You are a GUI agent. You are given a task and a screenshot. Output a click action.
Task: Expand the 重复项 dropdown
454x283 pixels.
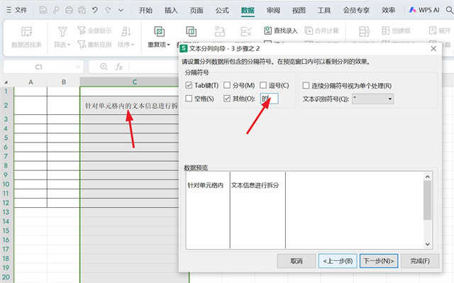169,45
